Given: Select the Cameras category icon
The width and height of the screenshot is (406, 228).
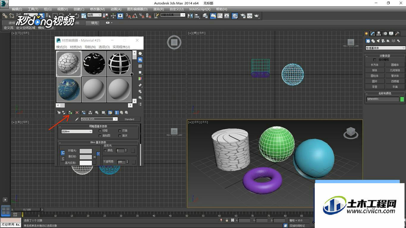Looking at the screenshot, I should (x=383, y=41).
